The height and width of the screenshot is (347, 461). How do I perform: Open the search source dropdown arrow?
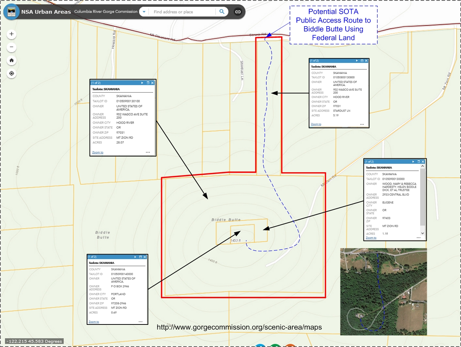(x=144, y=12)
